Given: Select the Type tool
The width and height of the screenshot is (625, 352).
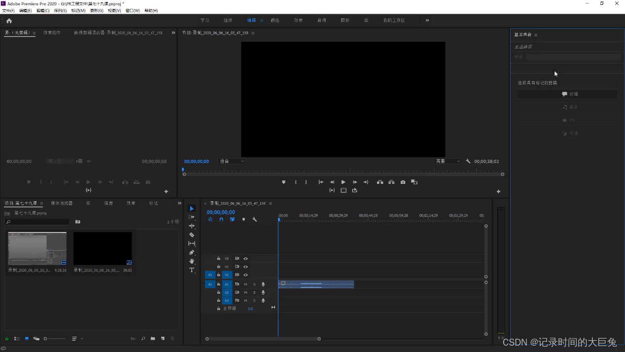Looking at the screenshot, I should pos(192,270).
